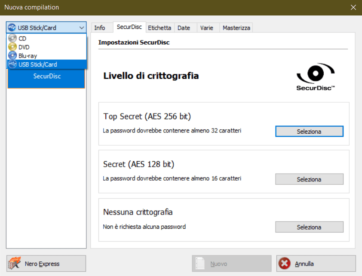Click the 'Nessuna crittografia' title
Viewport: 362px width, 276px height.
click(138, 212)
